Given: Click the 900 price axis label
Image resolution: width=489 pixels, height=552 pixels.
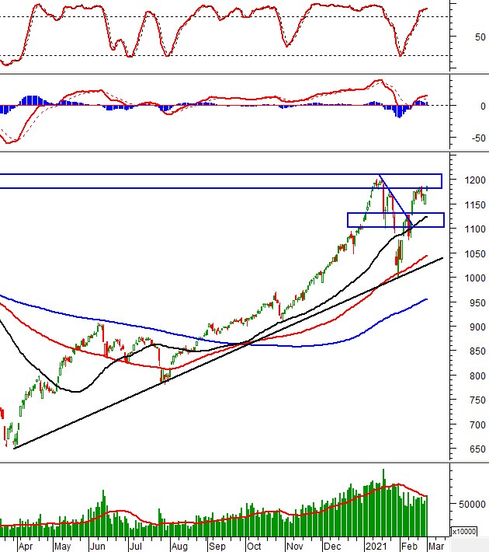Looking at the screenshot, I should [477, 327].
